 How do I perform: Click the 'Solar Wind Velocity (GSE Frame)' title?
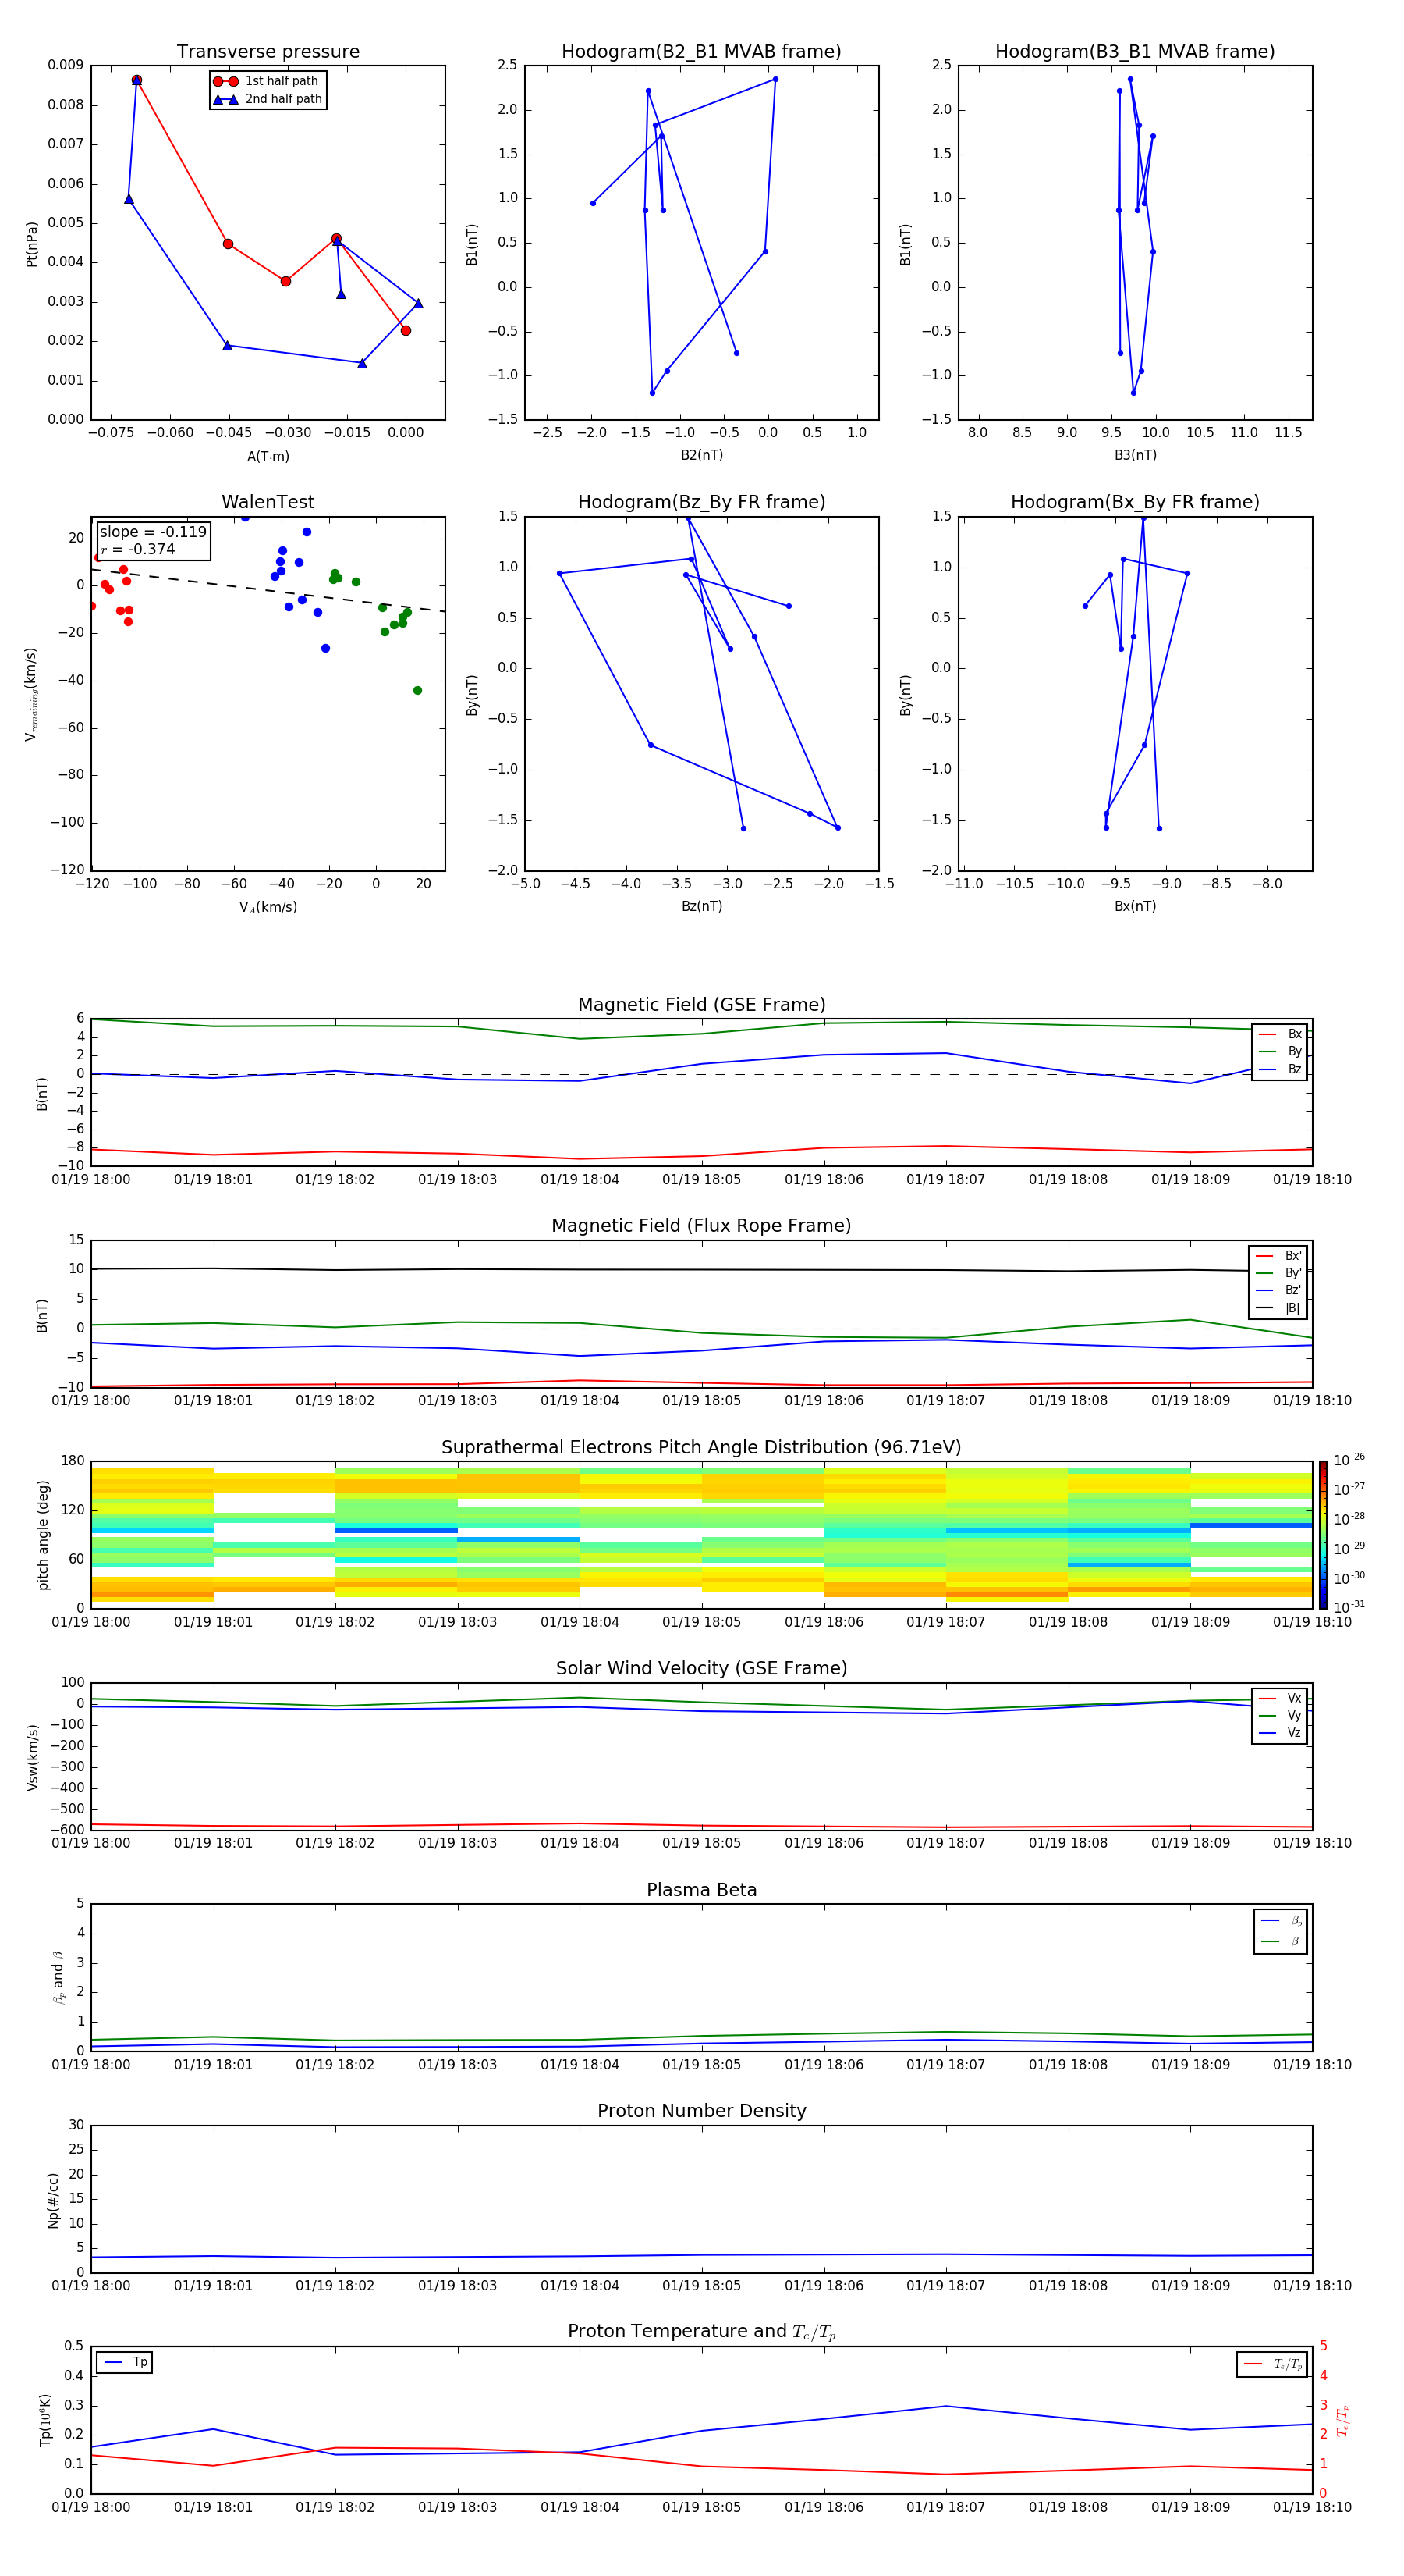tap(701, 1669)
